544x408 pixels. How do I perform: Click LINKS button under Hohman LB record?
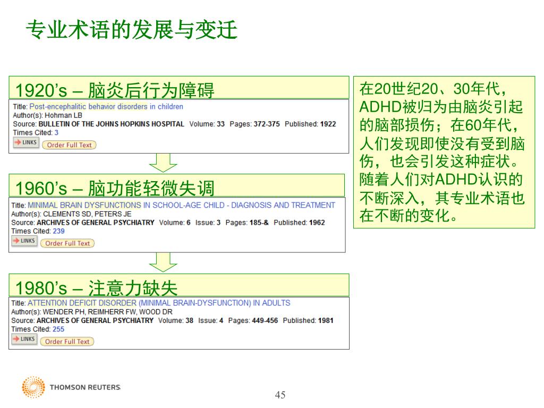(26, 142)
